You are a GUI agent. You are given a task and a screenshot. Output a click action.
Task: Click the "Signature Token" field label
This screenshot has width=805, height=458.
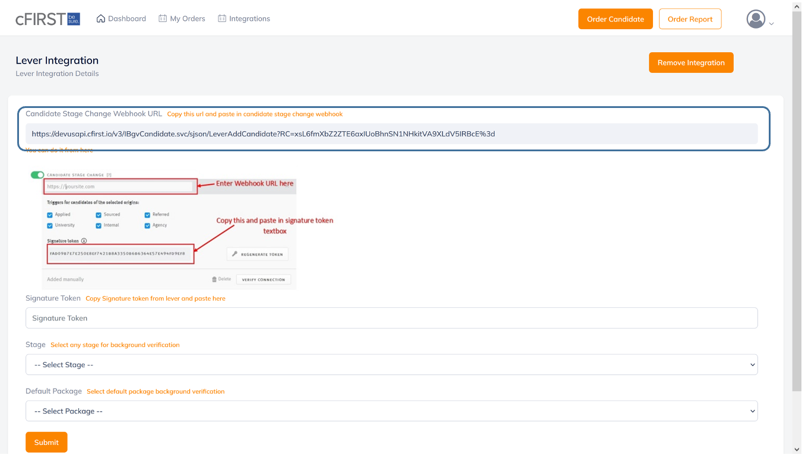[53, 298]
